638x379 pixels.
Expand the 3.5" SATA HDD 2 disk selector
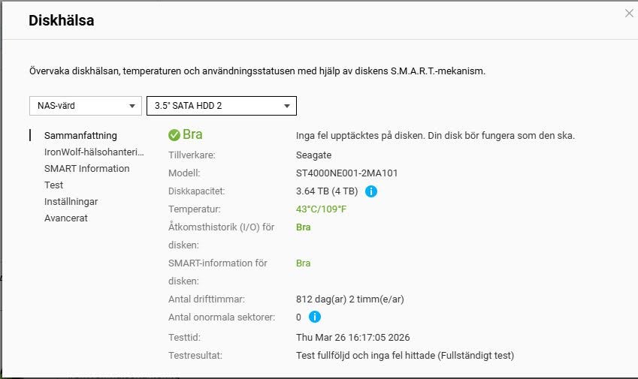(221, 106)
